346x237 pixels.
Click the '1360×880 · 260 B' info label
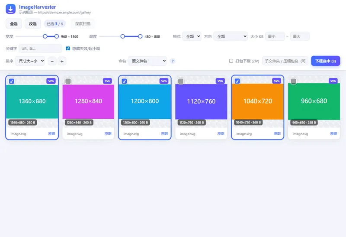[23, 123]
